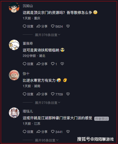This screenshot has height=144, width=118.
Task: Expand 95 replies under 瑾钰儿
Action: click(x=46, y=140)
